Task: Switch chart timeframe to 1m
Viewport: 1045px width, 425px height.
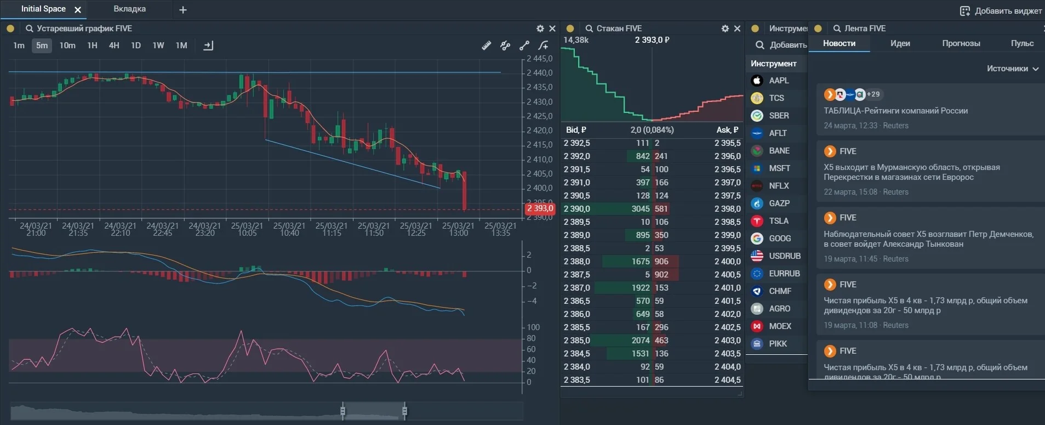Action: (x=19, y=46)
